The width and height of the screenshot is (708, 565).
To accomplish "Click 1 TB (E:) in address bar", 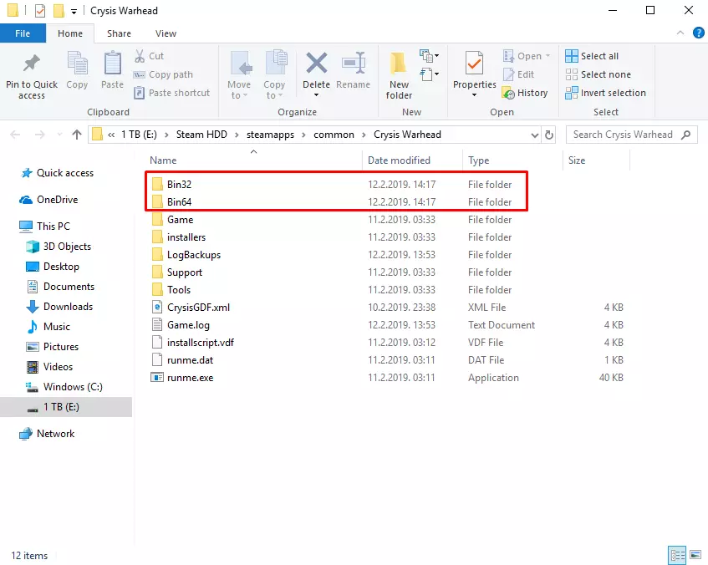I will [x=139, y=135].
